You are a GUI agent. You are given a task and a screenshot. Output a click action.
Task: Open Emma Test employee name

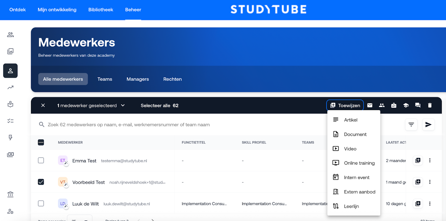point(84,161)
